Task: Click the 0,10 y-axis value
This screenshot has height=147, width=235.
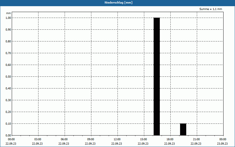Action: click(9, 124)
